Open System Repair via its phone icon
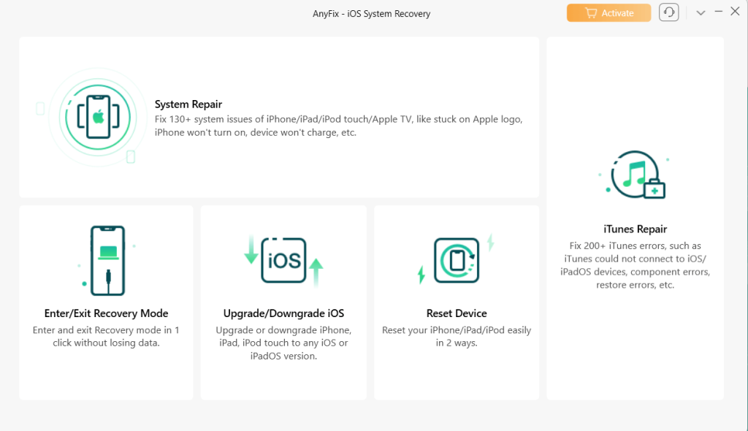The width and height of the screenshot is (748, 431). (98, 117)
